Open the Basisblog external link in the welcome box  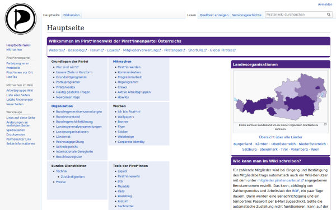tap(77, 50)
